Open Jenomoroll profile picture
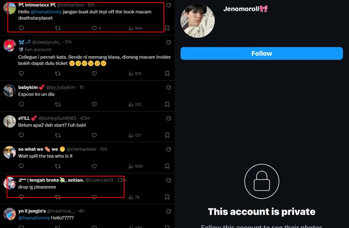349x228 pixels. [x=197, y=21]
